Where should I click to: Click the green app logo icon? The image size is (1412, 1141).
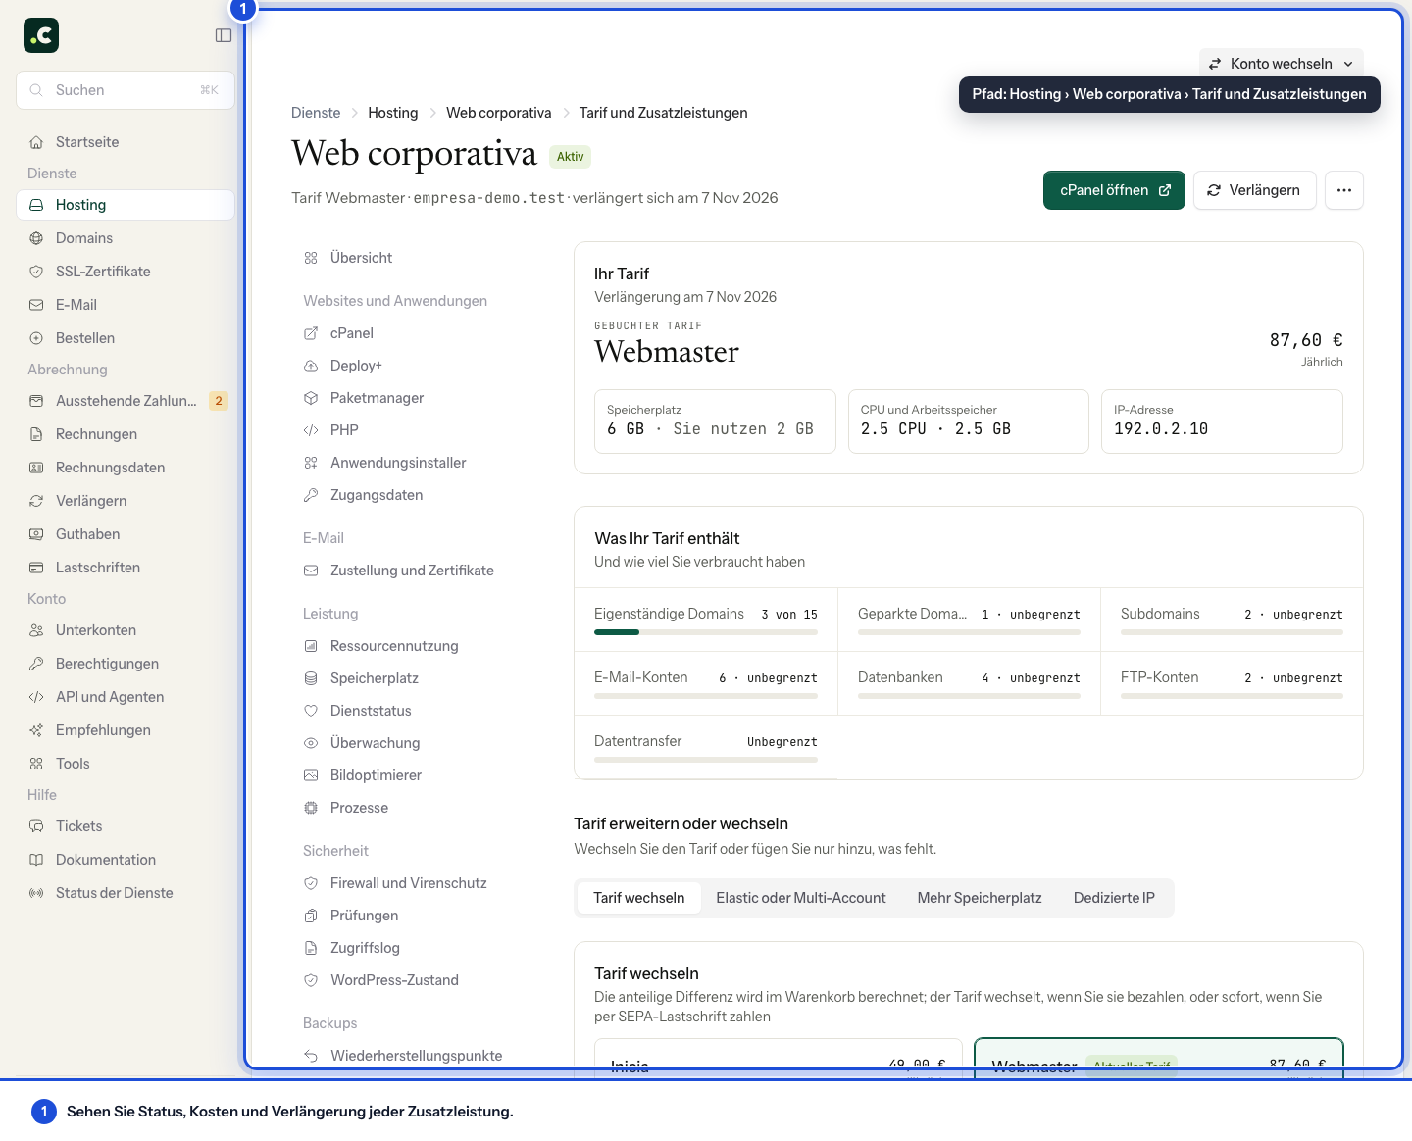pos(41,35)
